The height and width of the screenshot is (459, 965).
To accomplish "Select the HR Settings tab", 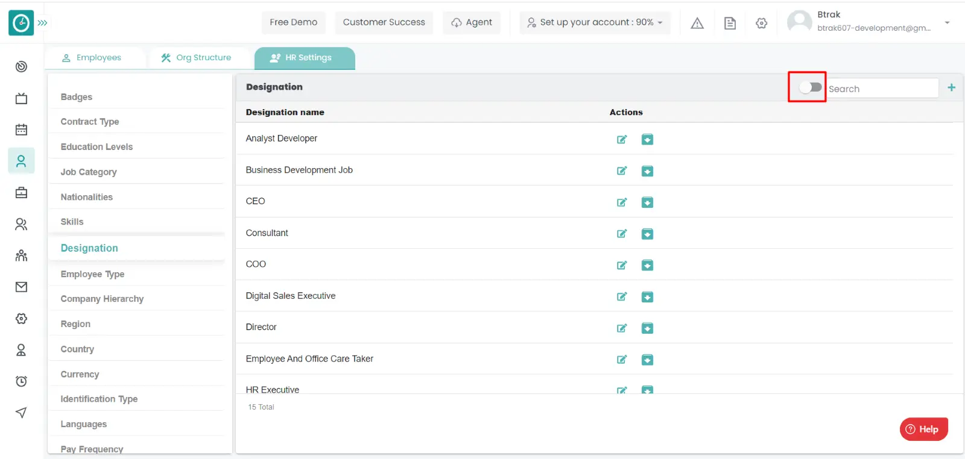I will 305,58.
